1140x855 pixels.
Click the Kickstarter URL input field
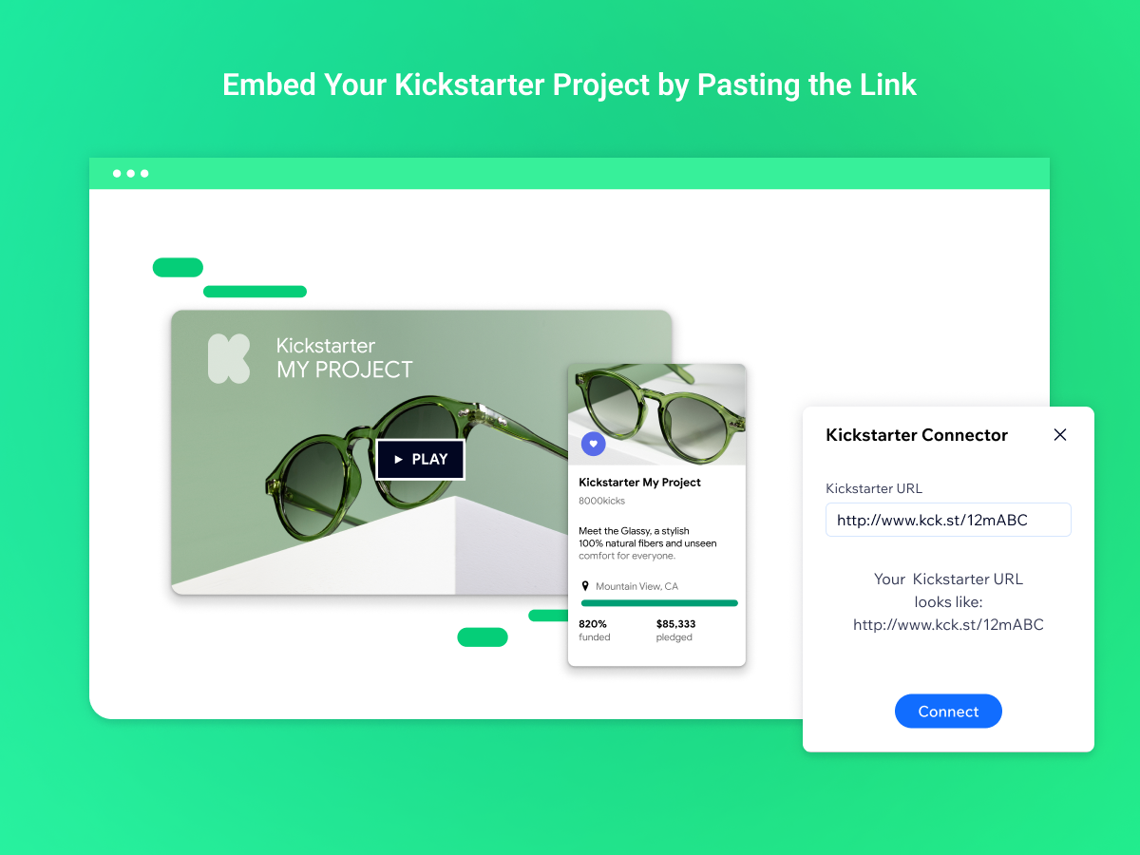tap(948, 520)
